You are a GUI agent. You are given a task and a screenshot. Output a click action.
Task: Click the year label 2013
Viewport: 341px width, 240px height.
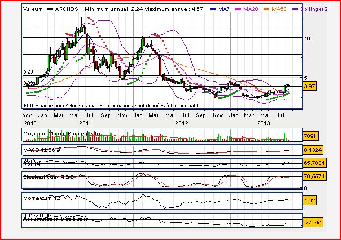264,123
